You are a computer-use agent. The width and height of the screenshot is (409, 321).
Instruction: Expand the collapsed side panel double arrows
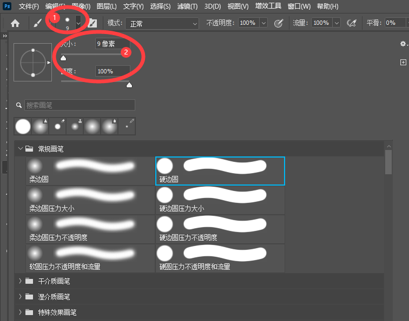pos(5,36)
